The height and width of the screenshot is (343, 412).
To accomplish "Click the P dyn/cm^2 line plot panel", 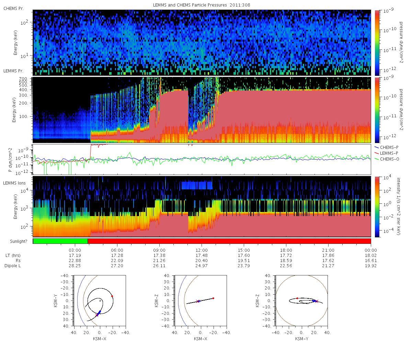I will pos(202,159).
